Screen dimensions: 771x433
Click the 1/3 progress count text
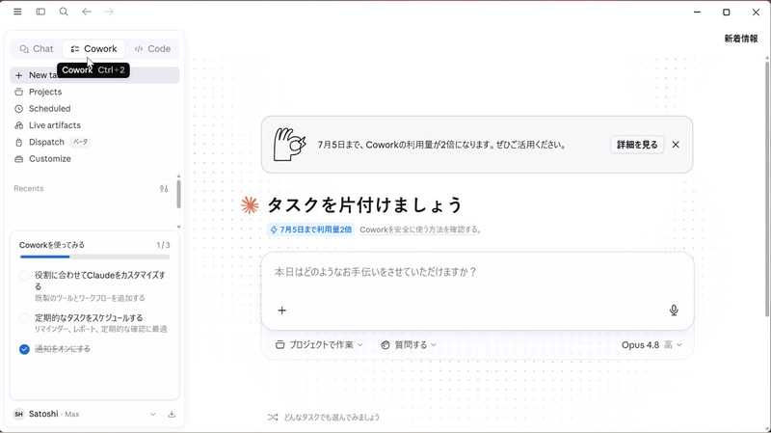click(x=163, y=245)
